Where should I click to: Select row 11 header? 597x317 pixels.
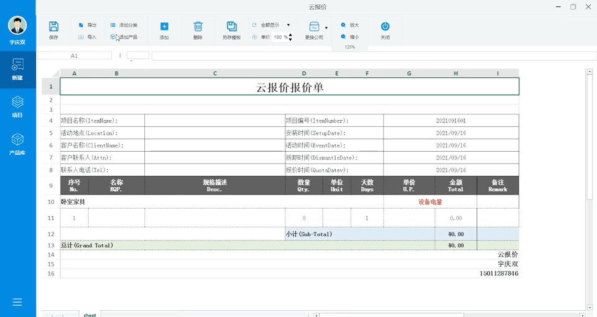click(51, 218)
